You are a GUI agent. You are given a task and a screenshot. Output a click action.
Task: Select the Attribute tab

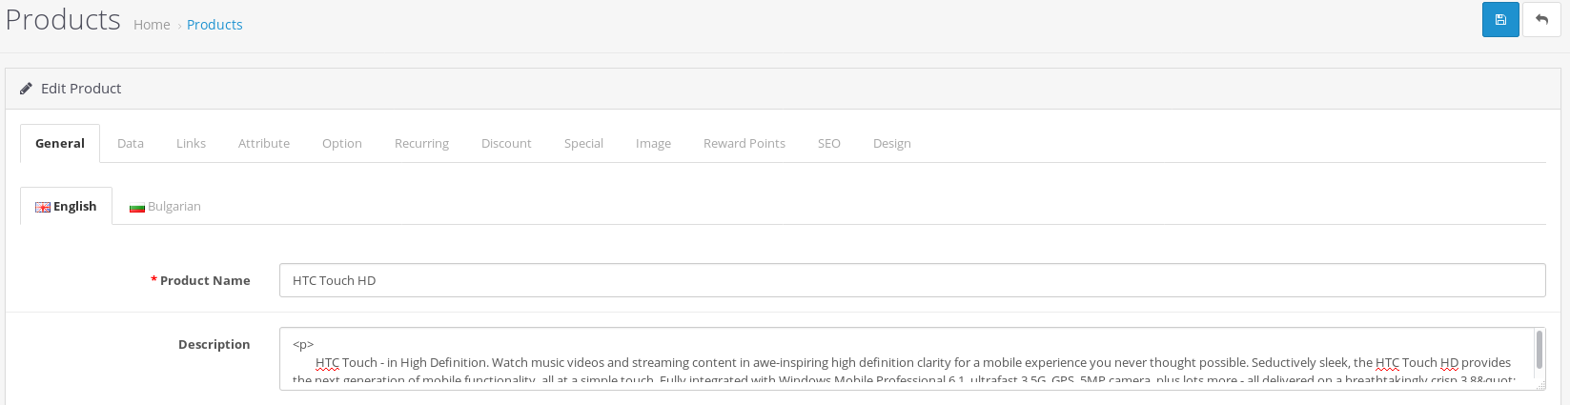[264, 144]
